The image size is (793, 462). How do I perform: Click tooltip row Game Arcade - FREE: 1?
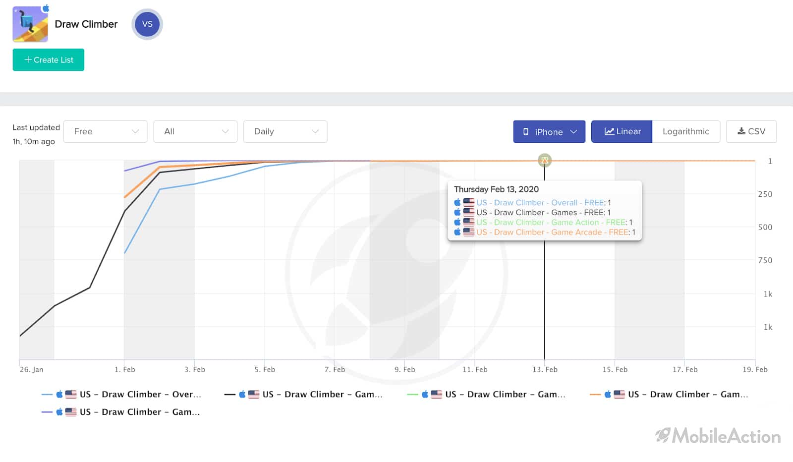(545, 232)
